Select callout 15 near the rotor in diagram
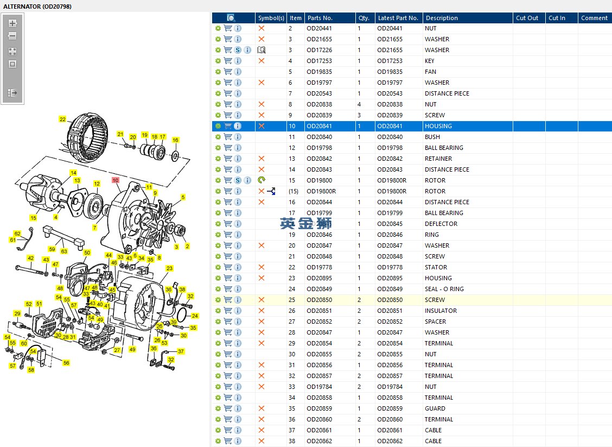 (x=33, y=218)
